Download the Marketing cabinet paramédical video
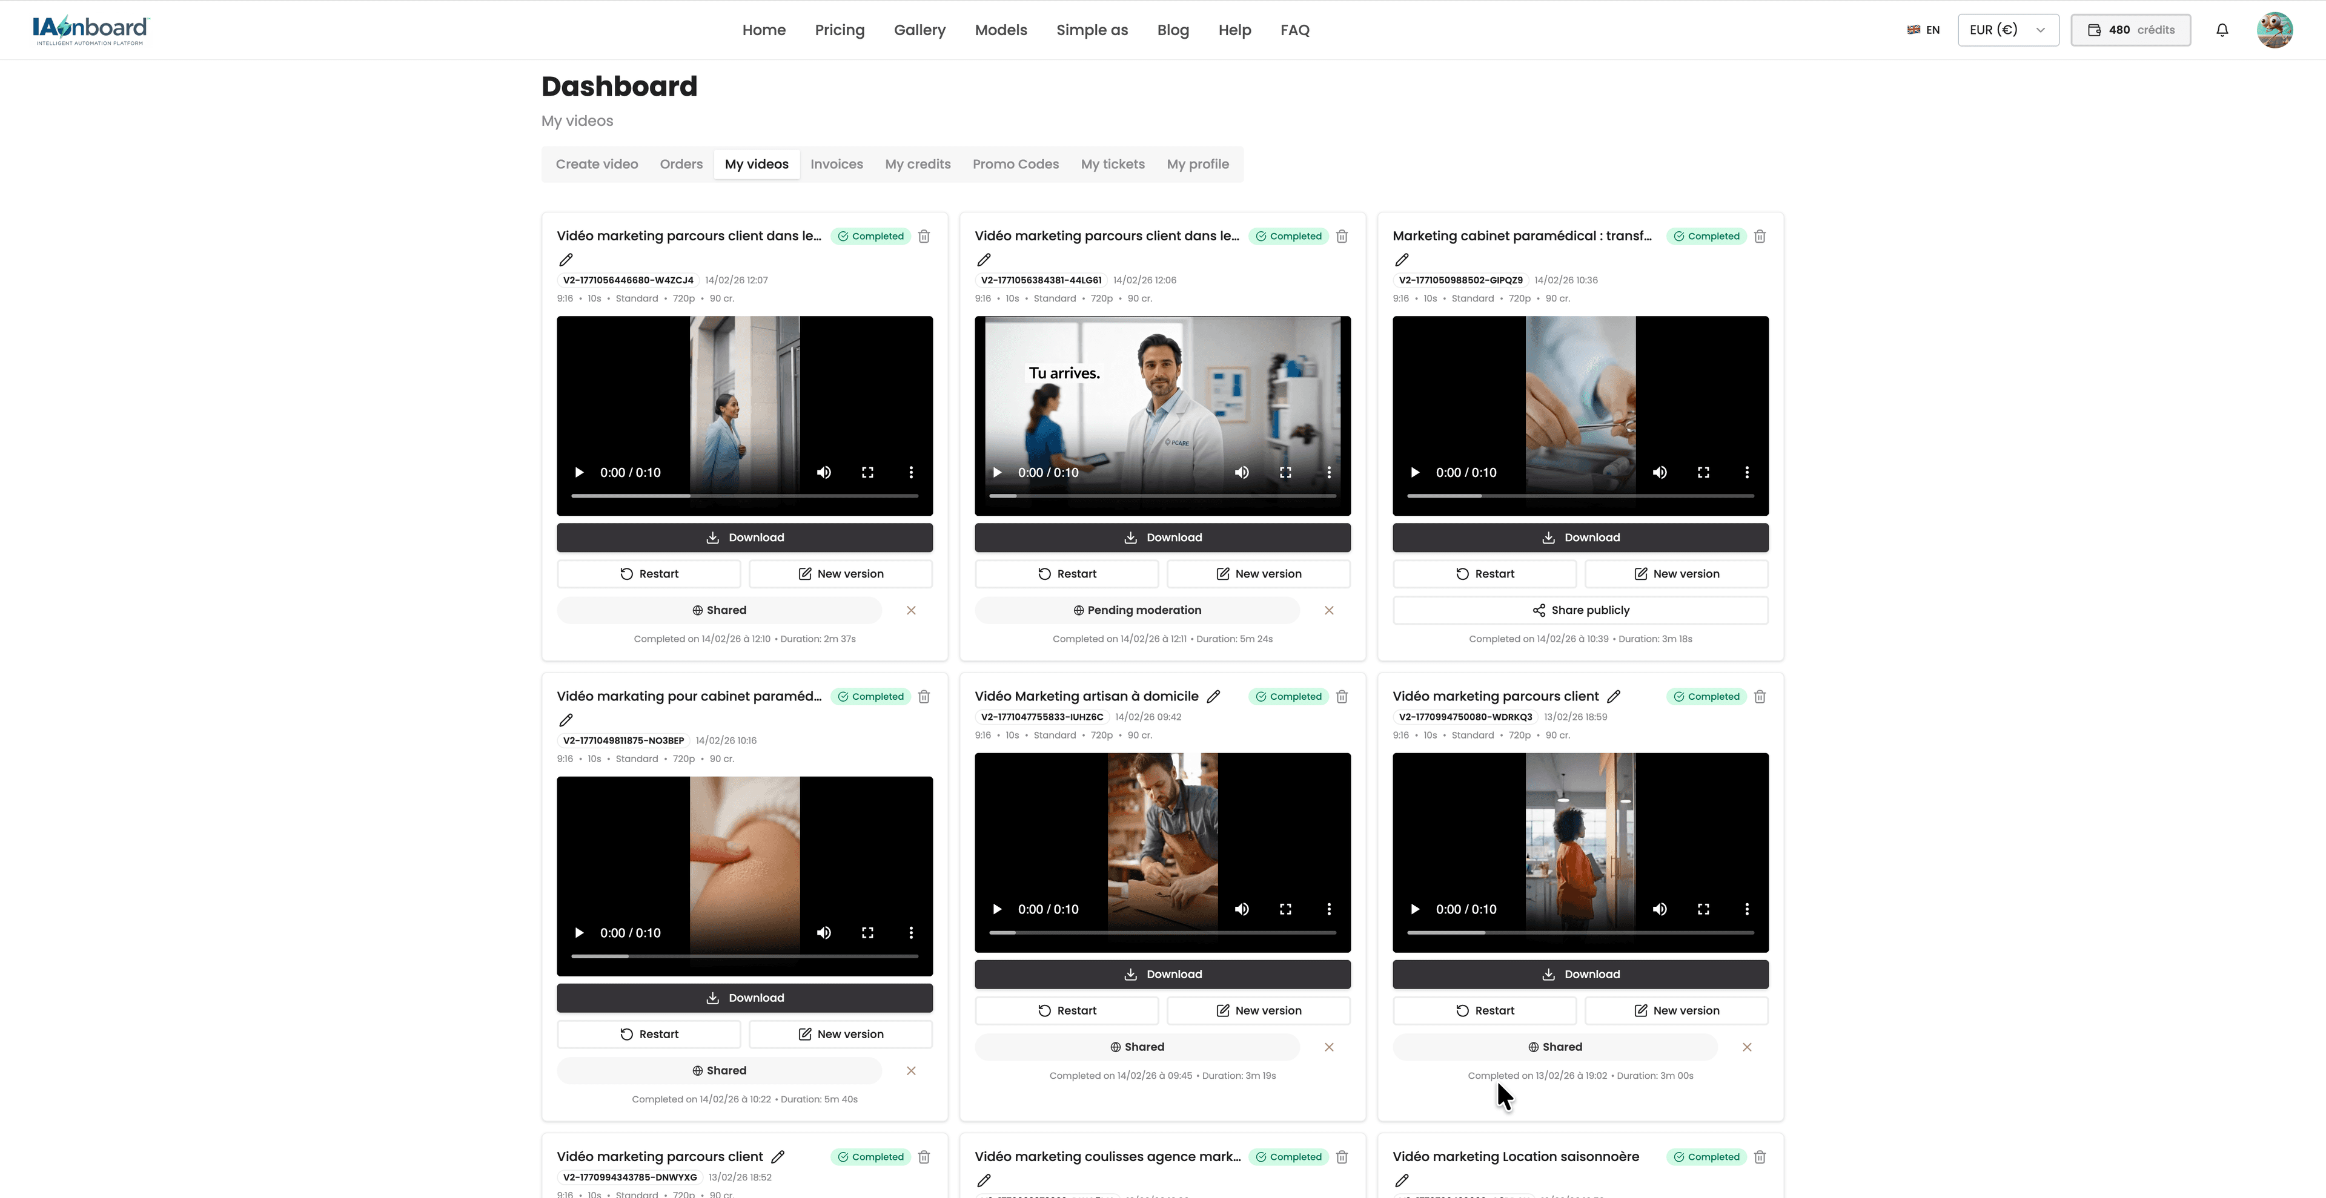 point(1580,537)
